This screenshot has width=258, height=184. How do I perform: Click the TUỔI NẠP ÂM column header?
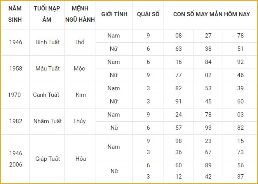coord(47,14)
